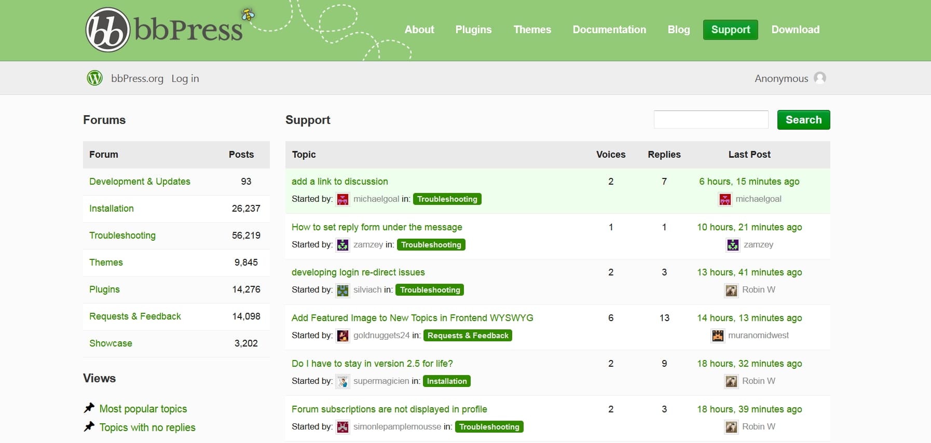Image resolution: width=931 pixels, height=443 pixels.
Task: Click the Troubleshooting tag on zamzey's topic
Action: pyautogui.click(x=431, y=245)
